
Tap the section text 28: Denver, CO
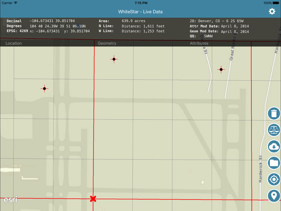tap(205, 21)
